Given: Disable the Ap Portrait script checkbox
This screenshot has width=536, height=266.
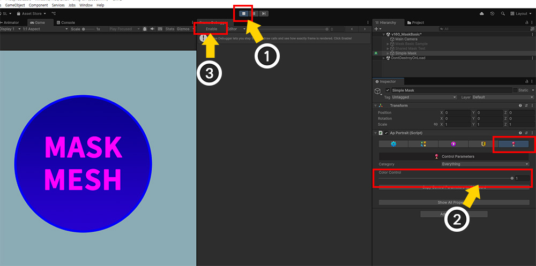Looking at the screenshot, I should click(x=386, y=133).
